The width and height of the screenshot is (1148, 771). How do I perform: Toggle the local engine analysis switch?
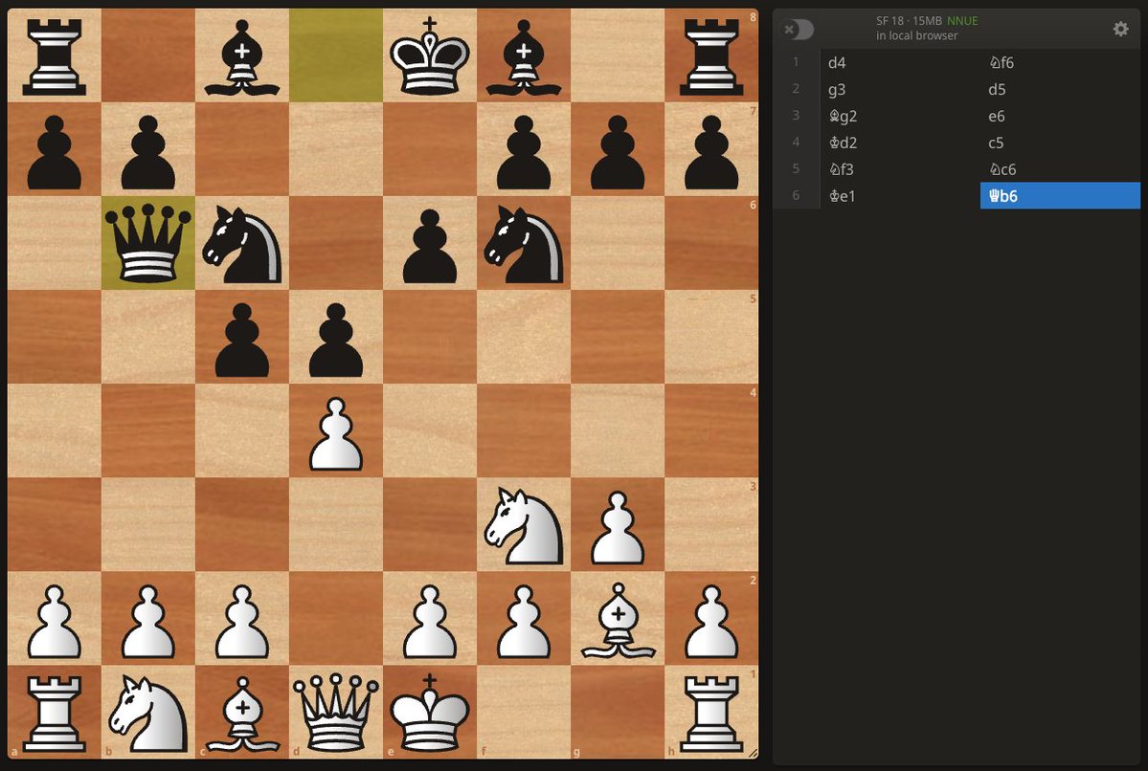point(798,30)
